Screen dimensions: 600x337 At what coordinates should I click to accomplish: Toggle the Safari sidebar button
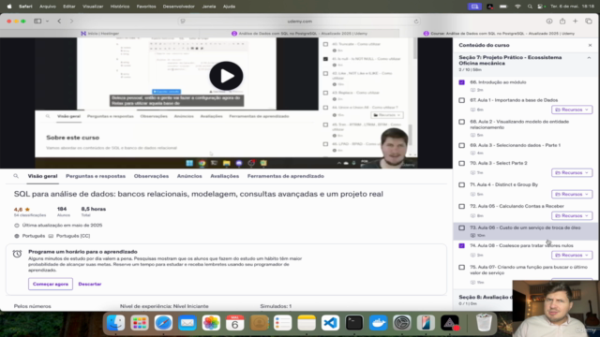(x=37, y=22)
